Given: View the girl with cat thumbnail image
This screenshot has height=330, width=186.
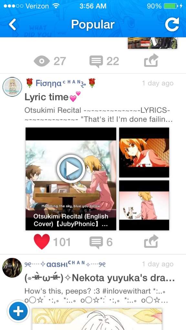Looking at the screenshot, I should click(x=144, y=205).
